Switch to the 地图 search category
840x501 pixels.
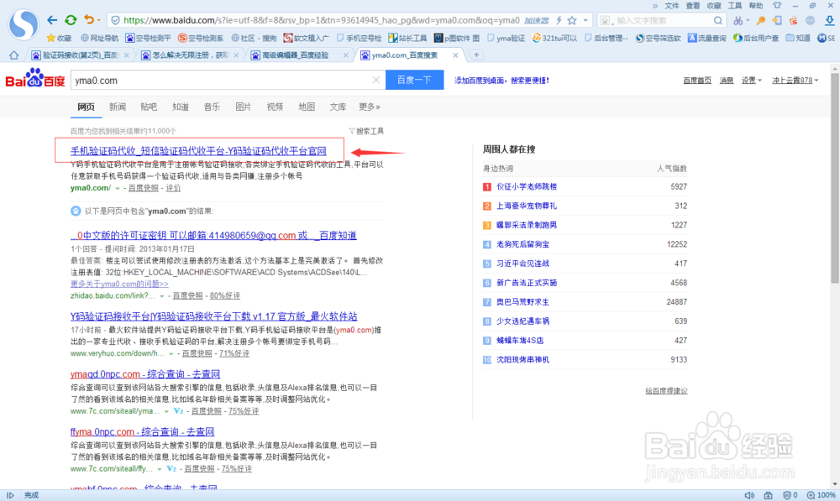307,107
